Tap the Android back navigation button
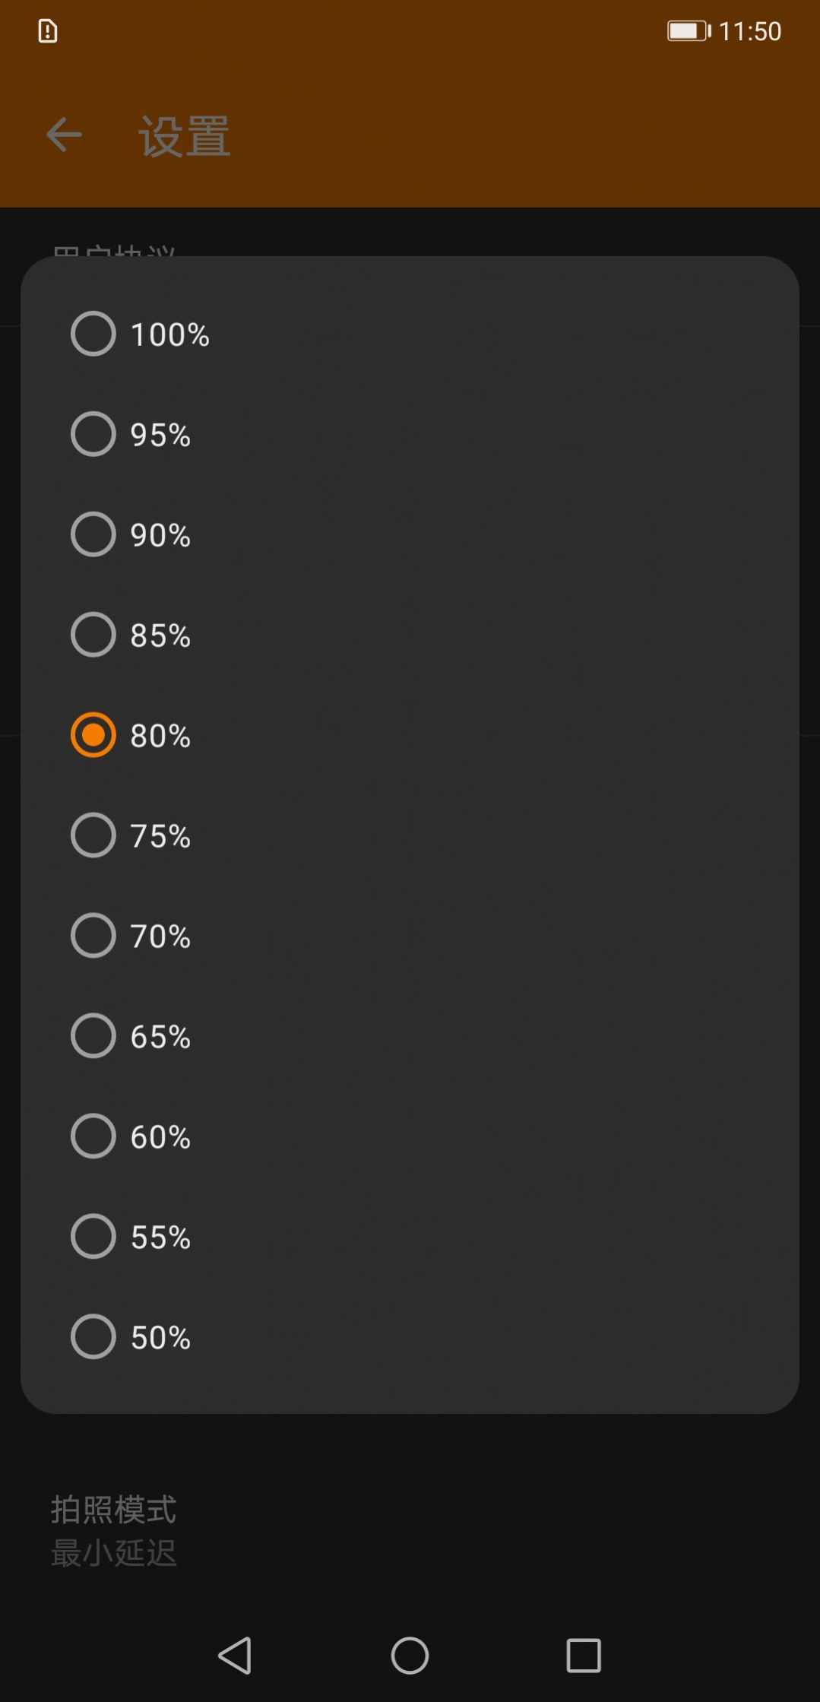Viewport: 820px width, 1702px height. click(235, 1655)
